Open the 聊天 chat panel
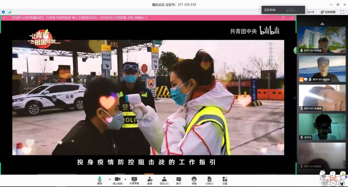348x187 pixels. tap(178, 180)
